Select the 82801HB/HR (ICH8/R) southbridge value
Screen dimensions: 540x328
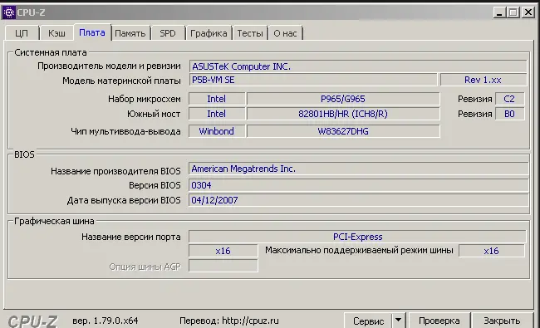point(343,114)
